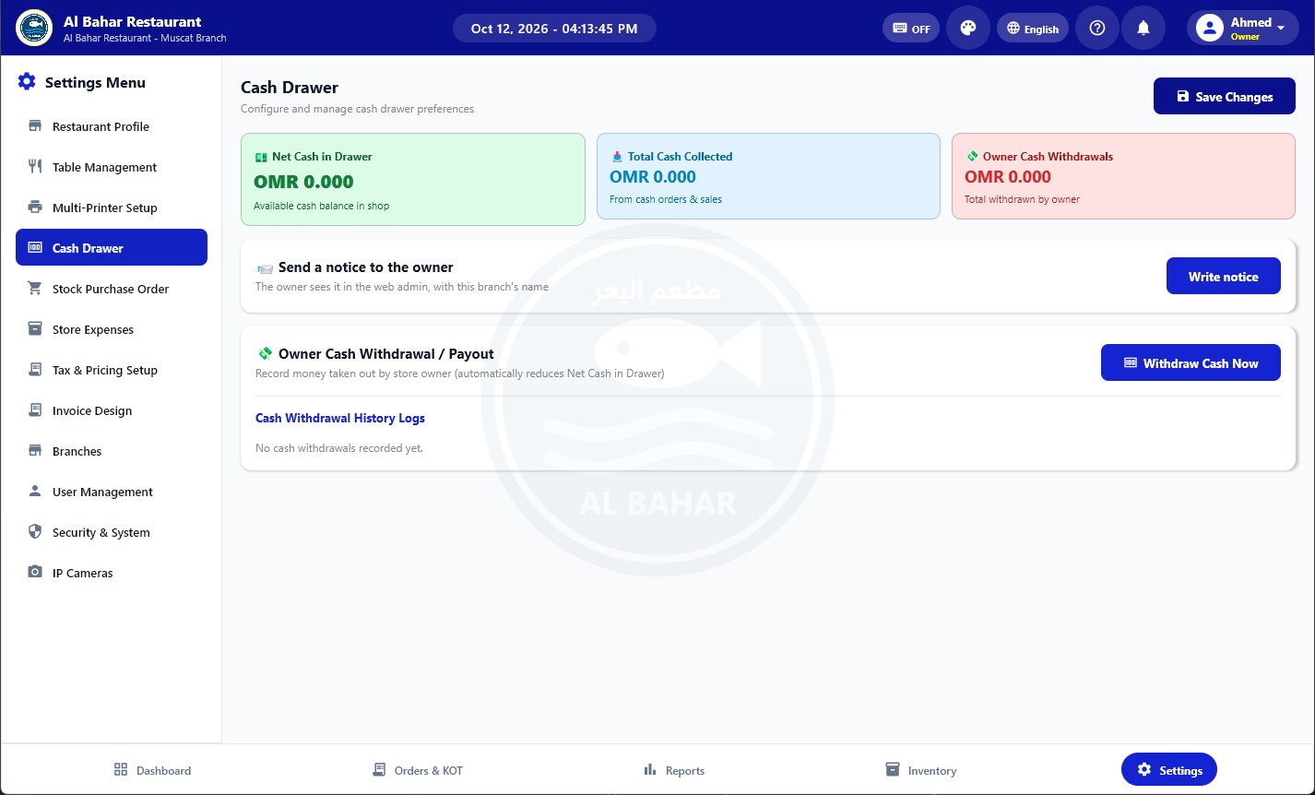Click the help question mark icon
Screen dimensions: 1315x795
pos(1097,28)
